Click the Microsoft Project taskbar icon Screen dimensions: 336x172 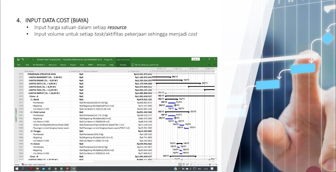pos(73,169)
